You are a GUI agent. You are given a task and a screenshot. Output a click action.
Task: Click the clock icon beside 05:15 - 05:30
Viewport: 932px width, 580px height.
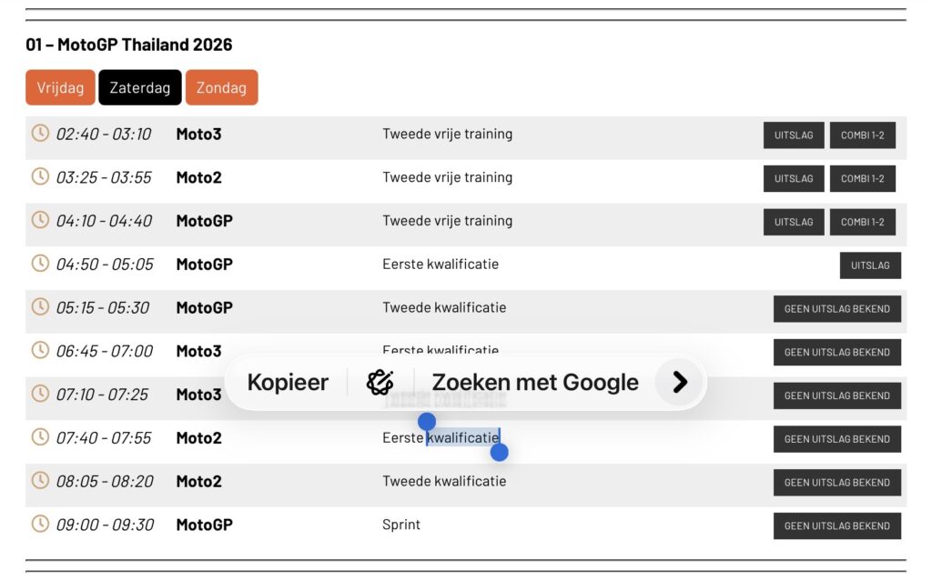tap(40, 306)
